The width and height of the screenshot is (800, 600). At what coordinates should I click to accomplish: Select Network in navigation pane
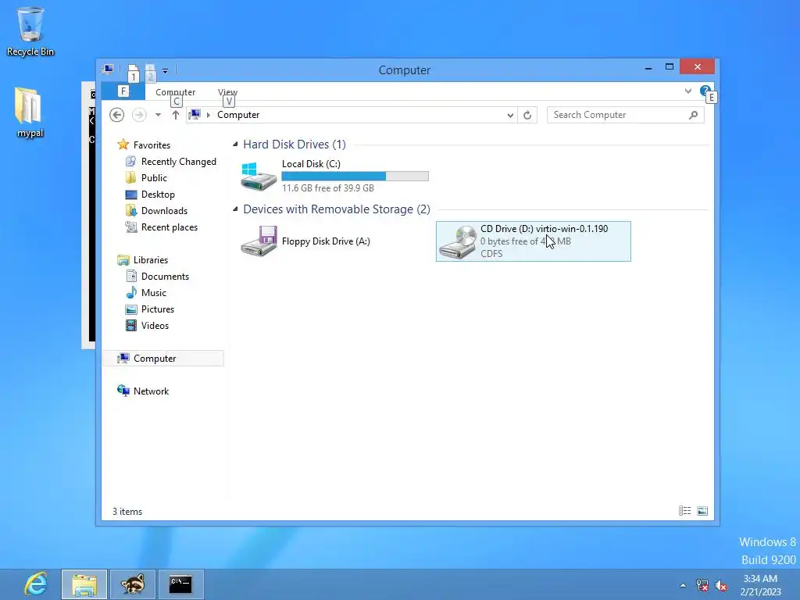(x=151, y=391)
